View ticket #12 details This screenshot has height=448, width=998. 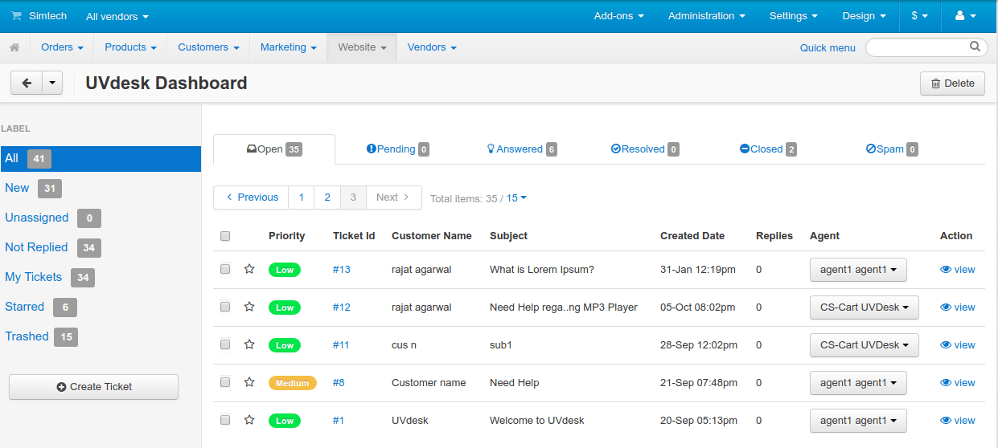click(957, 307)
